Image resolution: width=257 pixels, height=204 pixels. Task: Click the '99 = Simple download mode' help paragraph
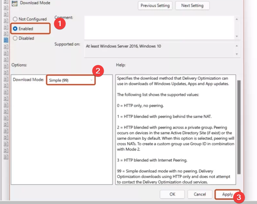tap(174, 176)
